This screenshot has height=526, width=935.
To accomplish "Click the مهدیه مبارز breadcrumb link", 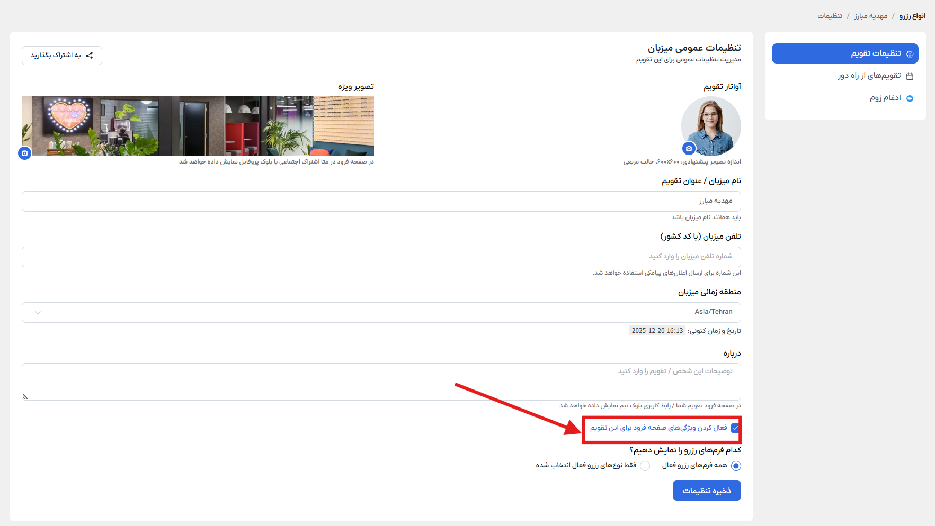I will pos(870,16).
